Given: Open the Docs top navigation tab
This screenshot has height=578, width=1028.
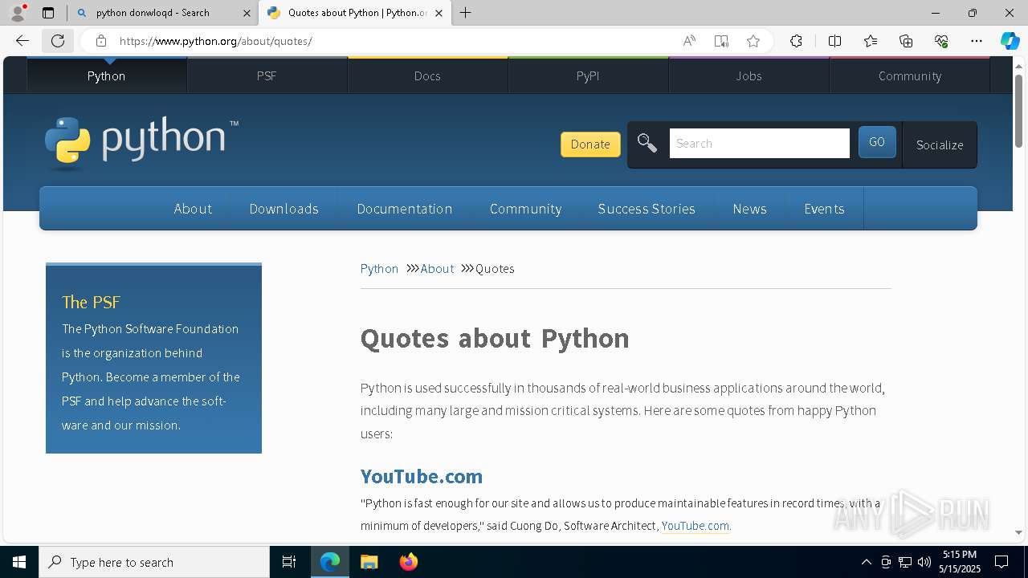Looking at the screenshot, I should coord(427,75).
